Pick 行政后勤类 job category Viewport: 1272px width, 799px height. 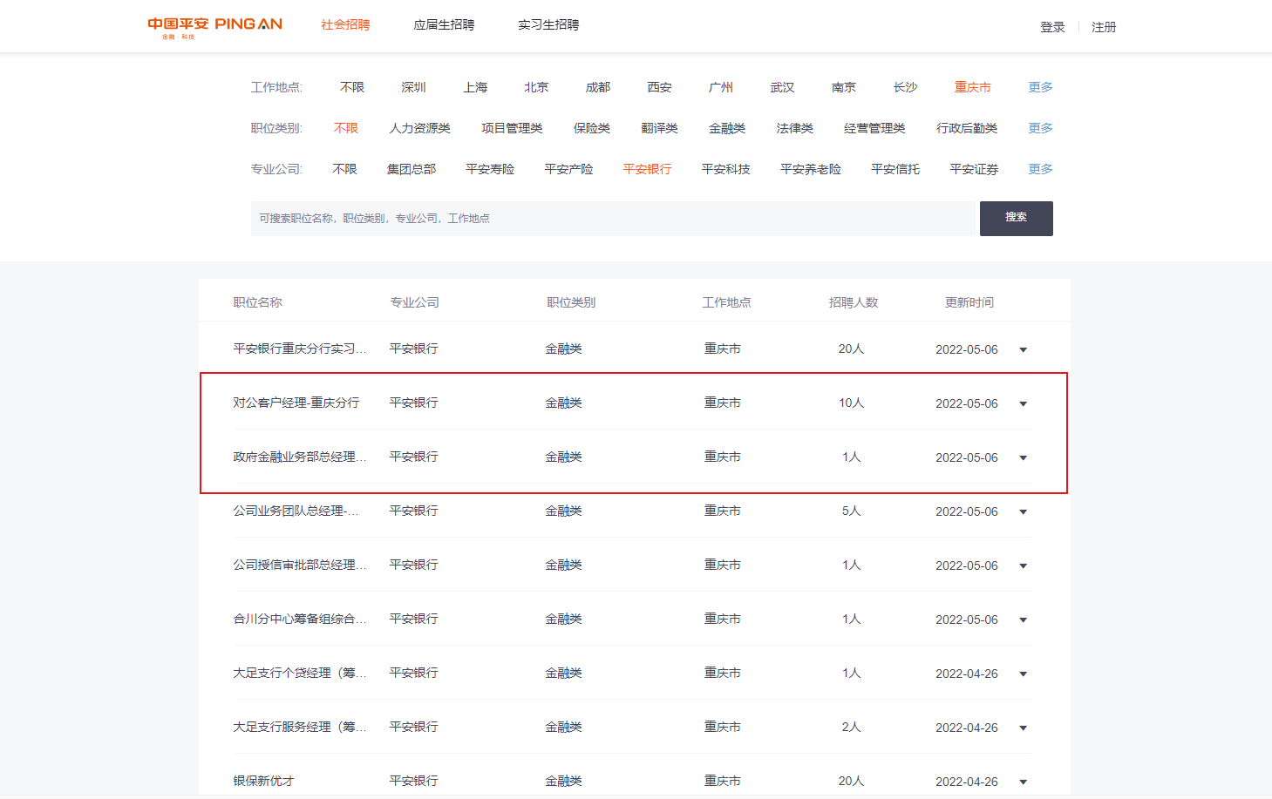967,128
